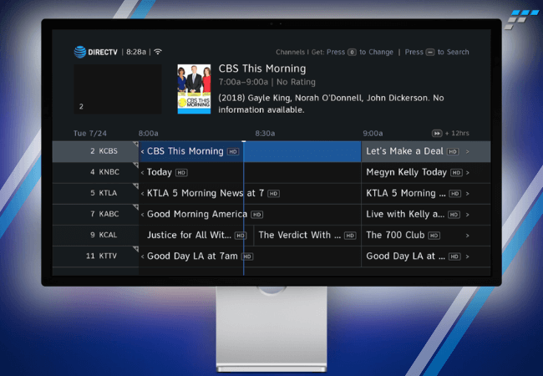Select Justice for All Wit... program

[x=196, y=236]
